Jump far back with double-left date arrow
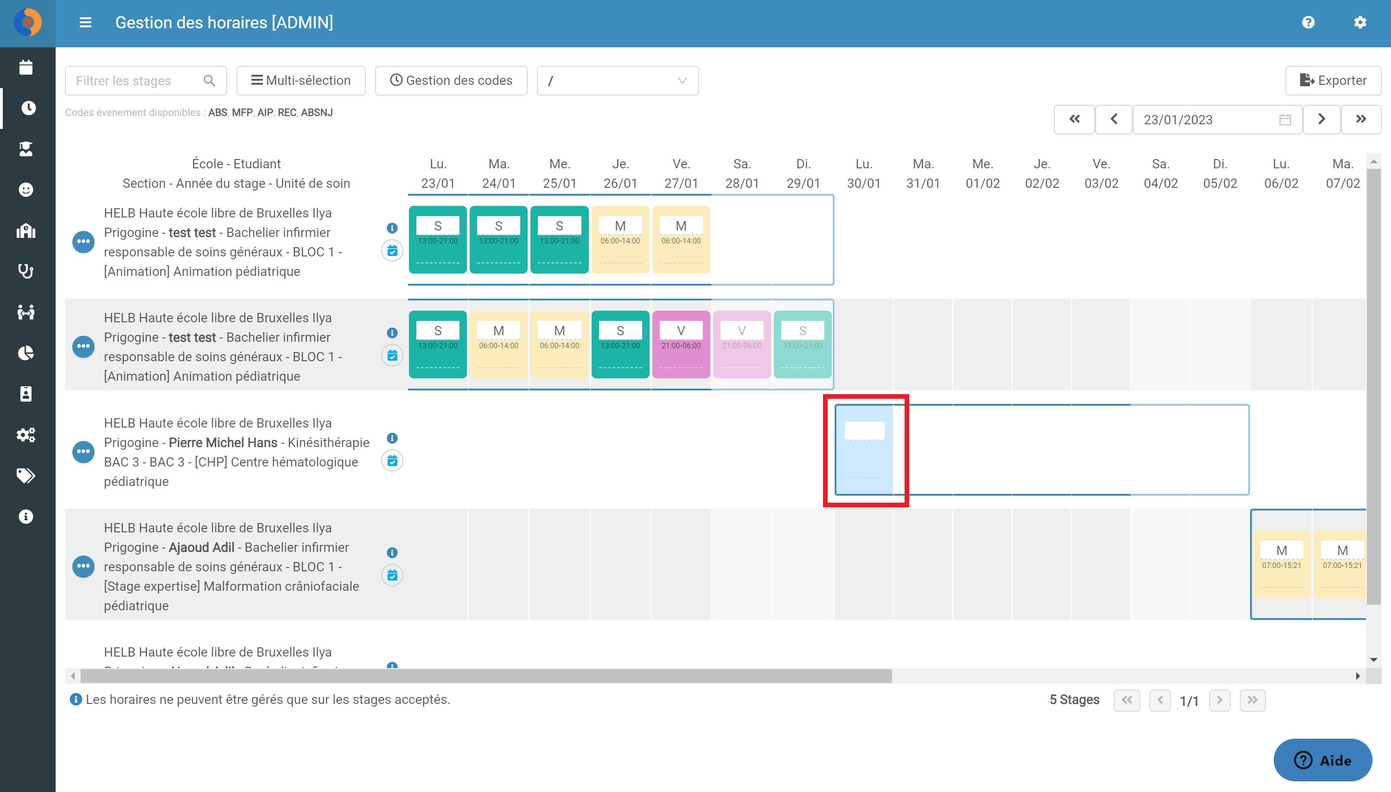 pos(1074,119)
